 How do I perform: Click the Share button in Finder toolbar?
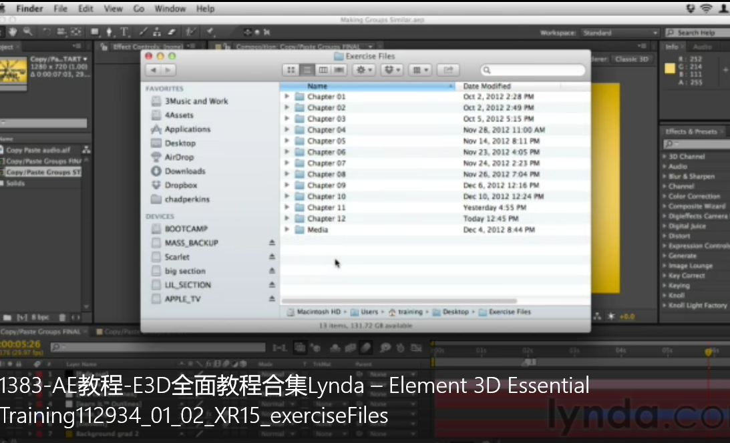point(448,70)
